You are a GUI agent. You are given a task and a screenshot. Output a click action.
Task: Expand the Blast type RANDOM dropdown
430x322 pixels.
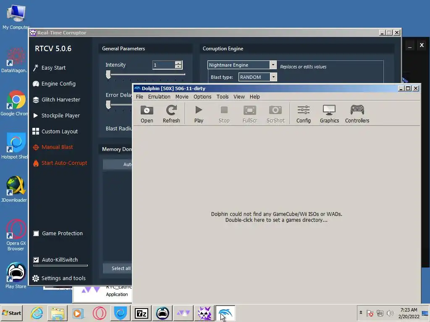point(273,77)
